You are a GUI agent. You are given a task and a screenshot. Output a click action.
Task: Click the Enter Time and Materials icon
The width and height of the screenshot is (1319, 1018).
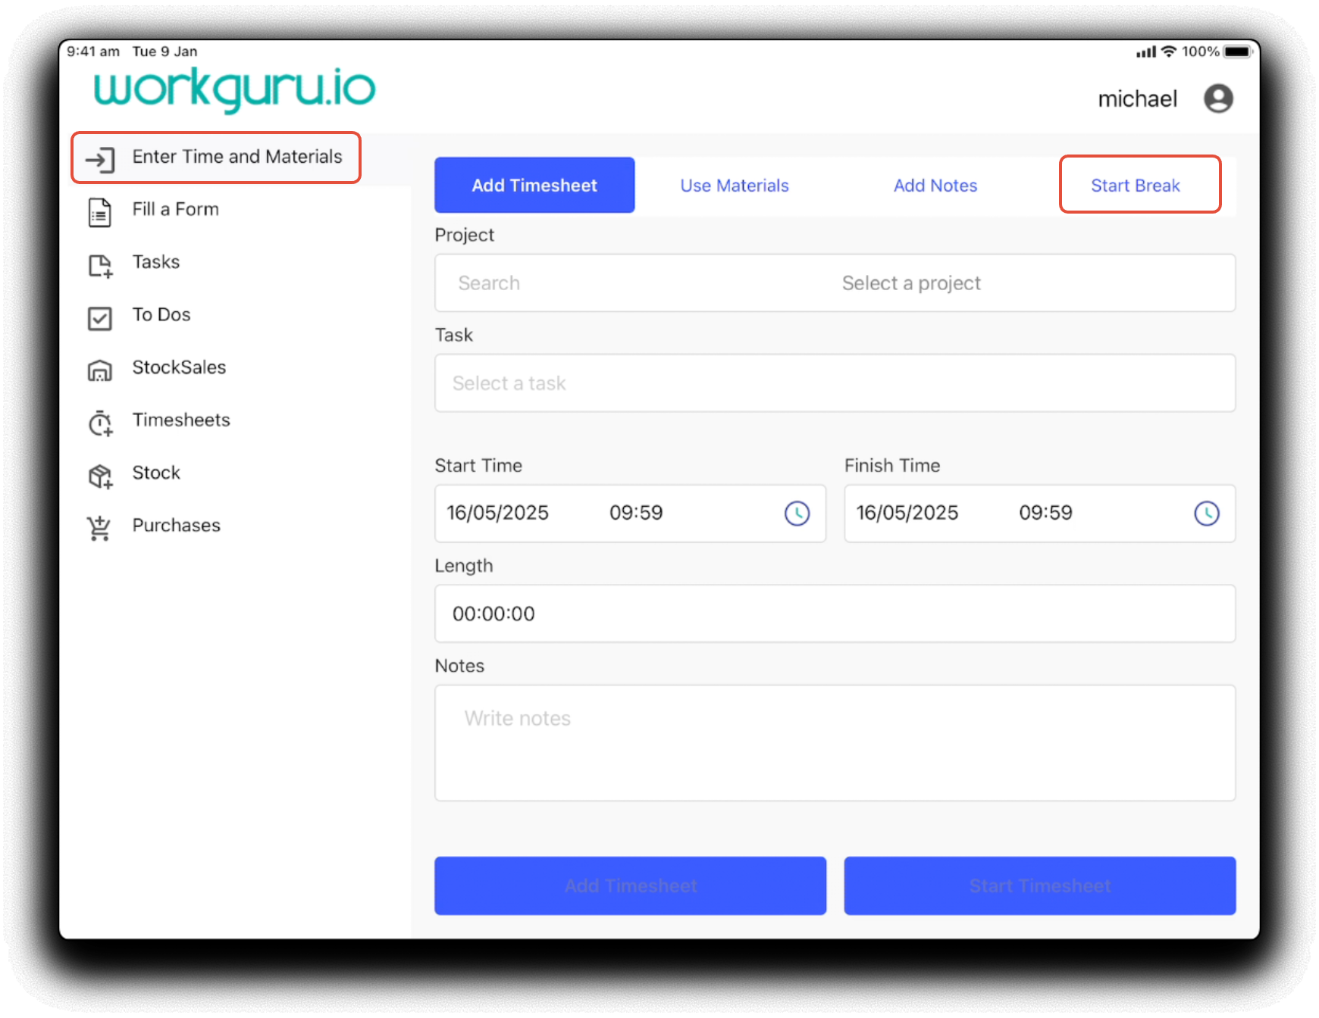100,160
